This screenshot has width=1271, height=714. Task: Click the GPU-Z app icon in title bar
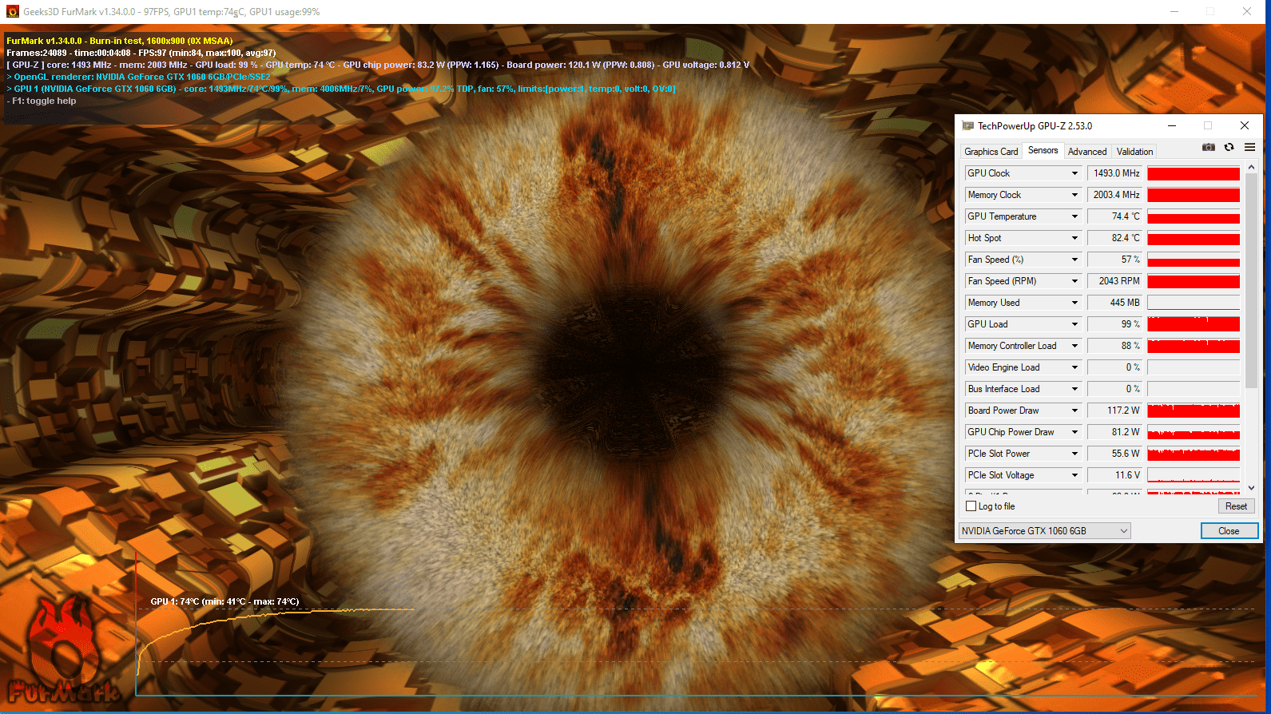point(968,125)
